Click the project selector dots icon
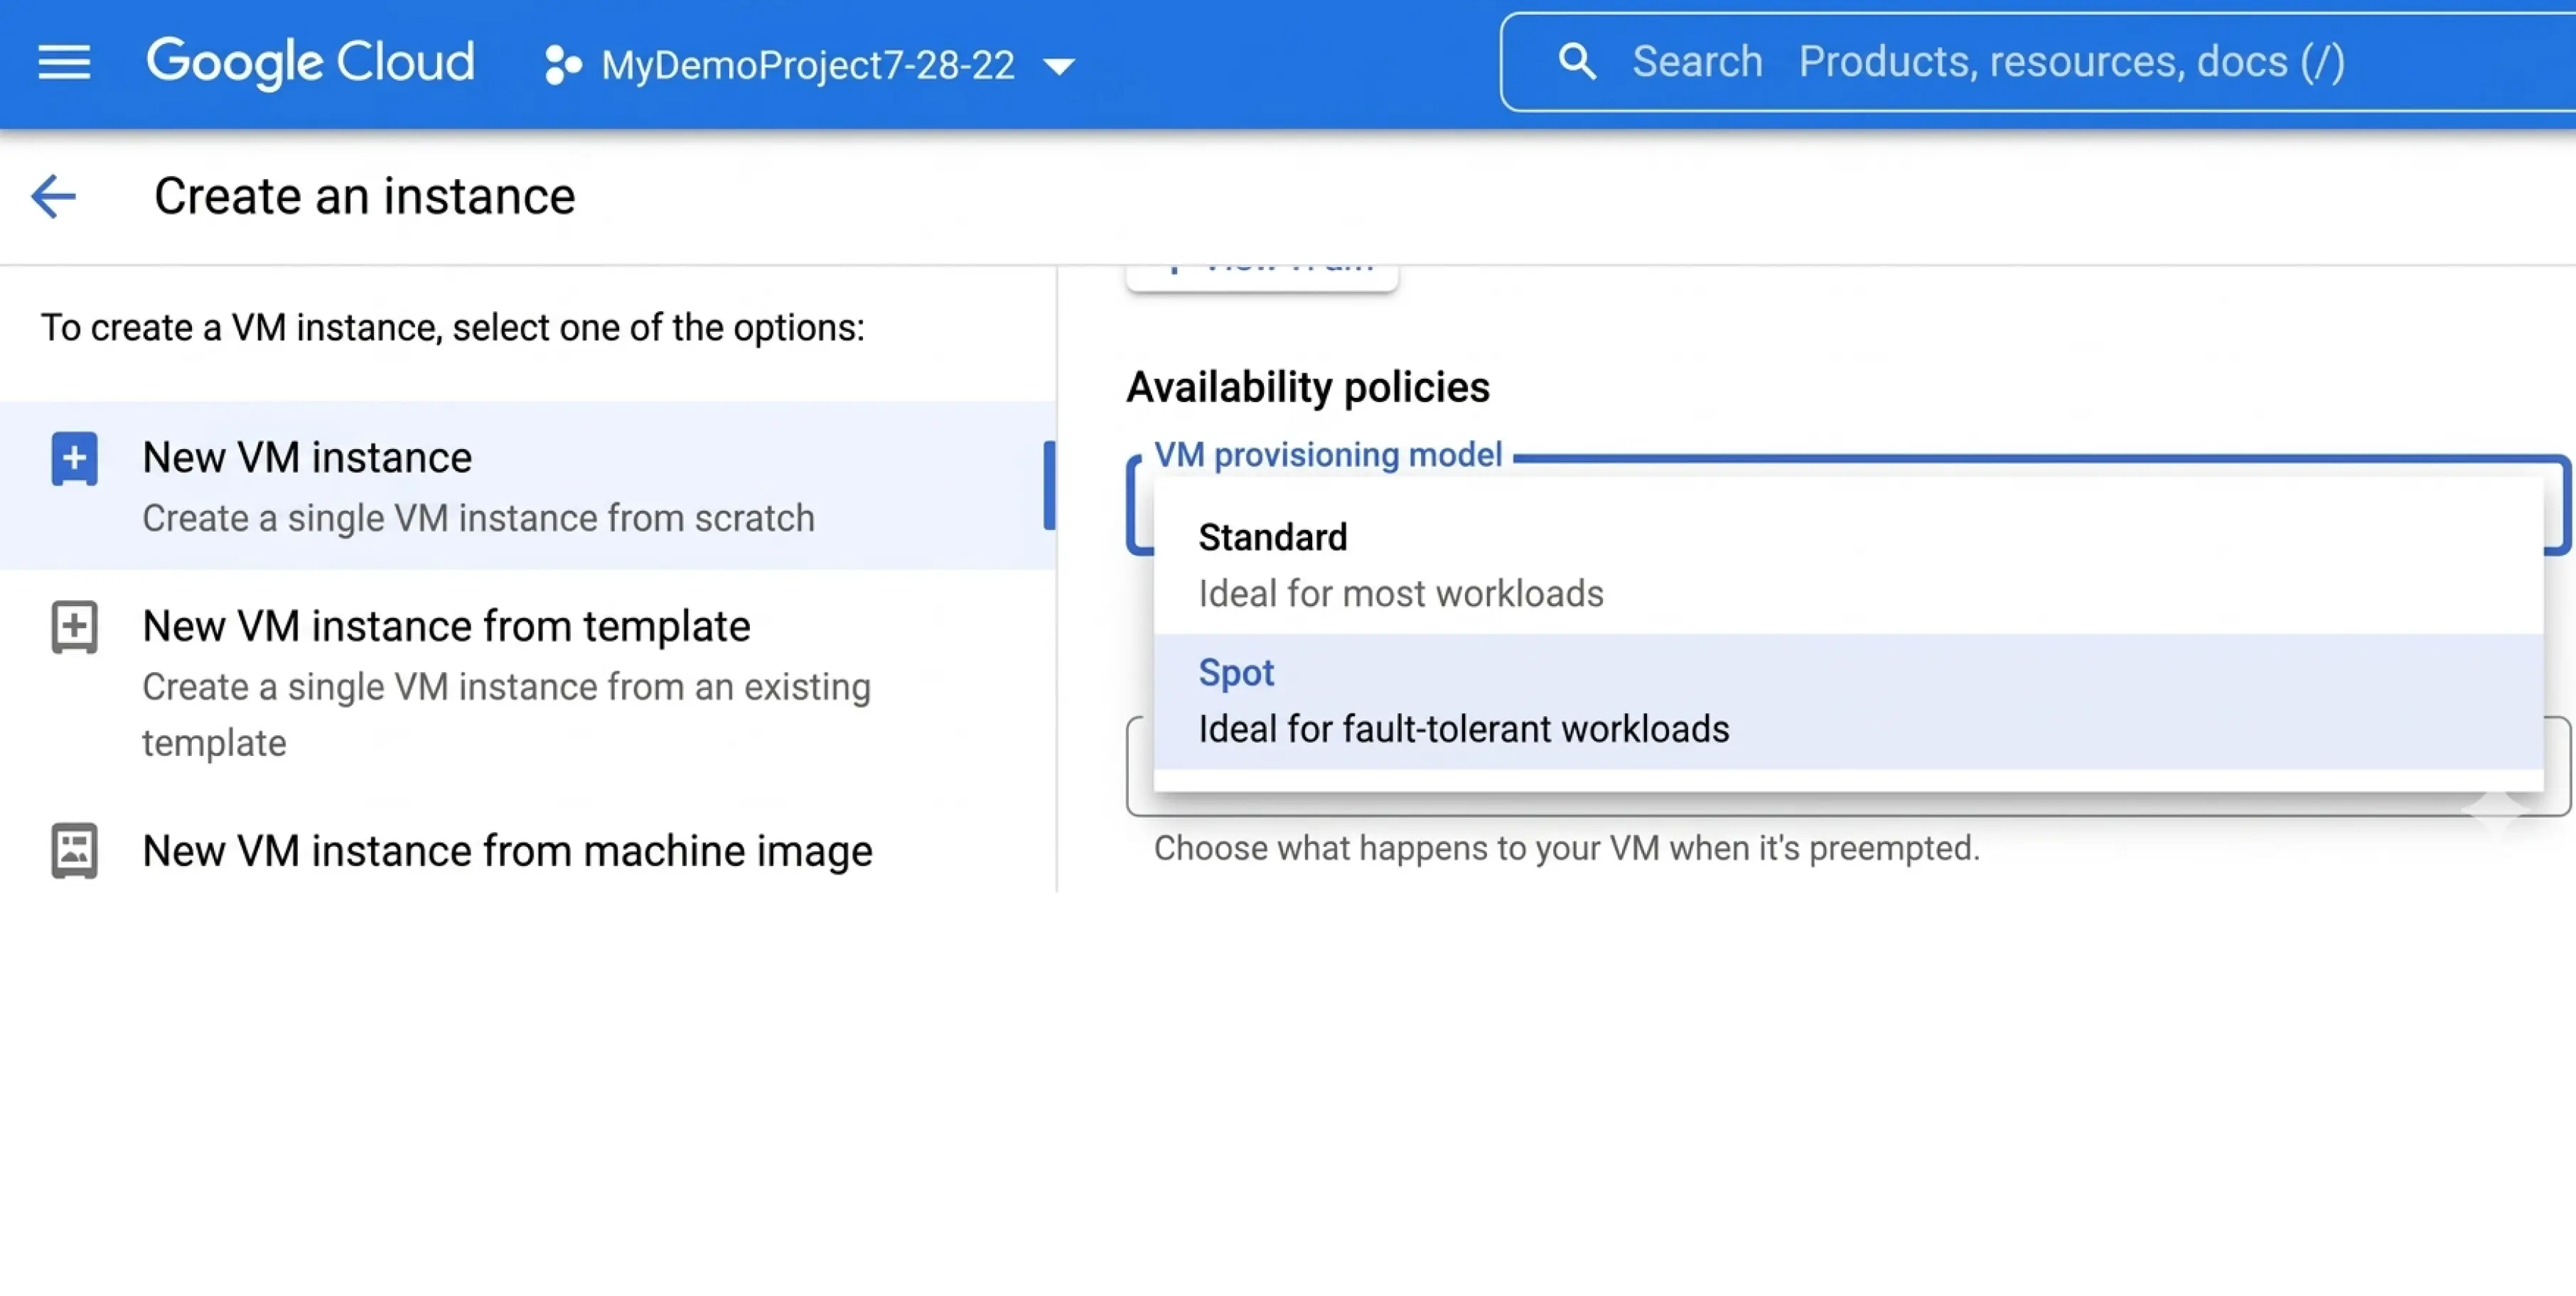Screen dimensions: 2576x1296 [562, 65]
